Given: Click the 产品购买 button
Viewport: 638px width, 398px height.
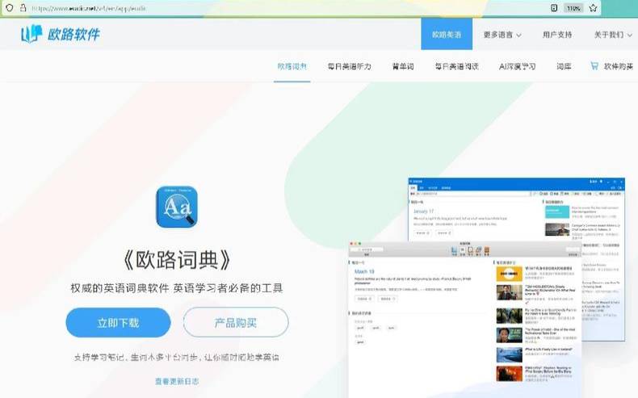Looking at the screenshot, I should 236,323.
